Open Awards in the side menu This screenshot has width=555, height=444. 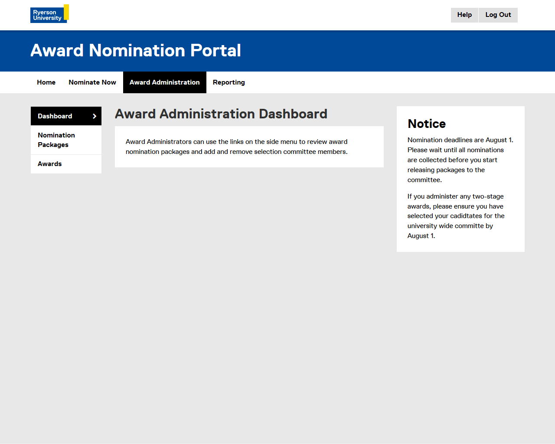click(50, 164)
